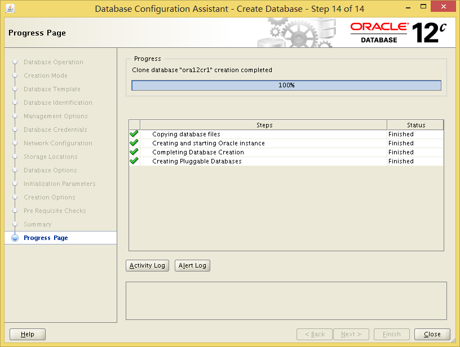The width and height of the screenshot is (460, 347).
Task: Click the Java icon in title bar
Action: pyautogui.click(x=11, y=8)
